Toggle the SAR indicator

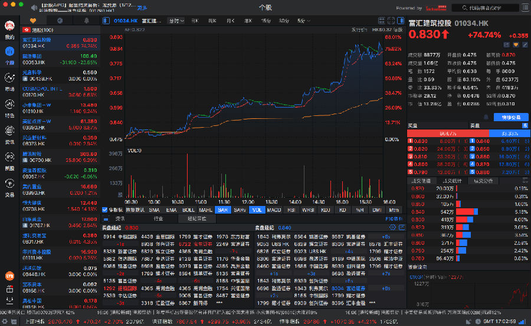point(223,210)
